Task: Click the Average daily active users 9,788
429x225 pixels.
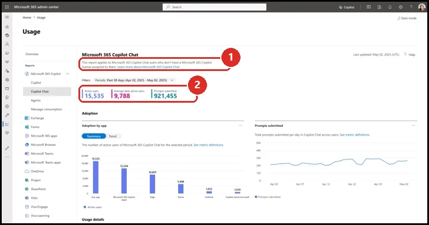Action: click(x=122, y=96)
